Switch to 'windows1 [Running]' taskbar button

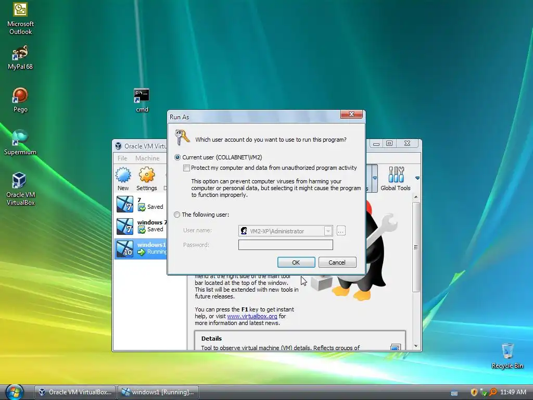click(x=158, y=392)
